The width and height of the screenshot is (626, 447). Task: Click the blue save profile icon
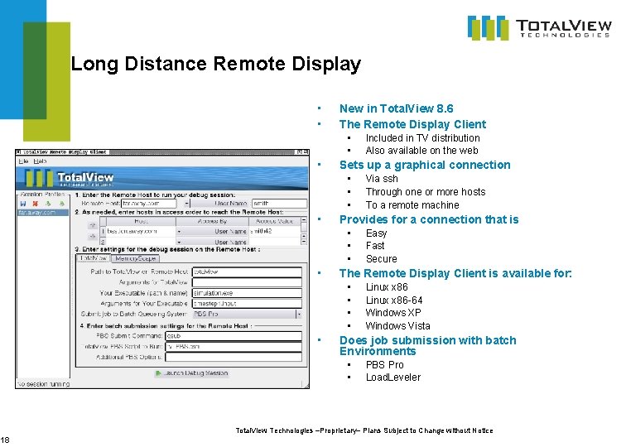pyautogui.click(x=22, y=204)
